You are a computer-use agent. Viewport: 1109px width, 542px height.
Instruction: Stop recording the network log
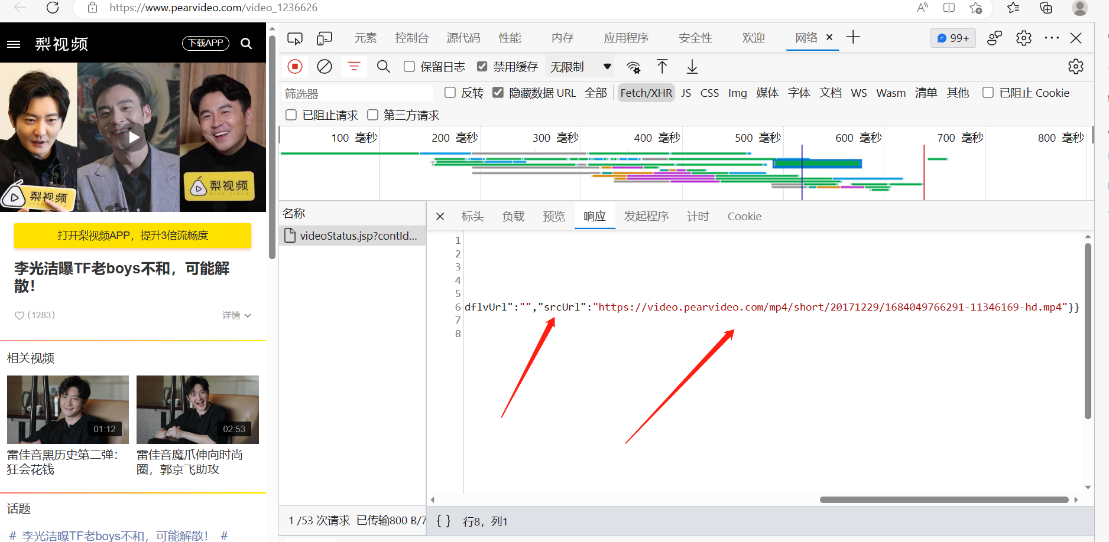[x=295, y=67]
